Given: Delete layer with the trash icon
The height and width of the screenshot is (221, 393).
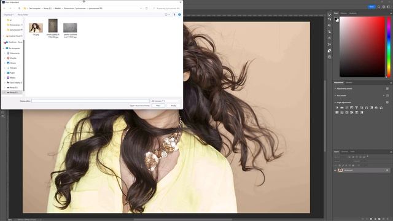Looking at the screenshot, I should coord(387,219).
